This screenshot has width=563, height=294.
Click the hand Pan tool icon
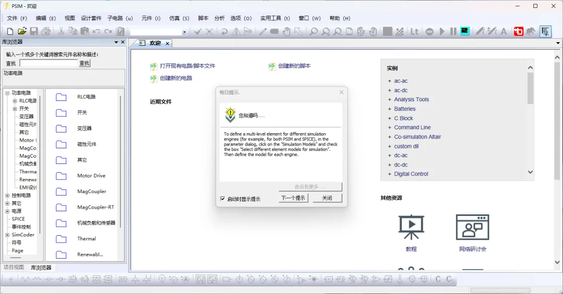coord(286,32)
